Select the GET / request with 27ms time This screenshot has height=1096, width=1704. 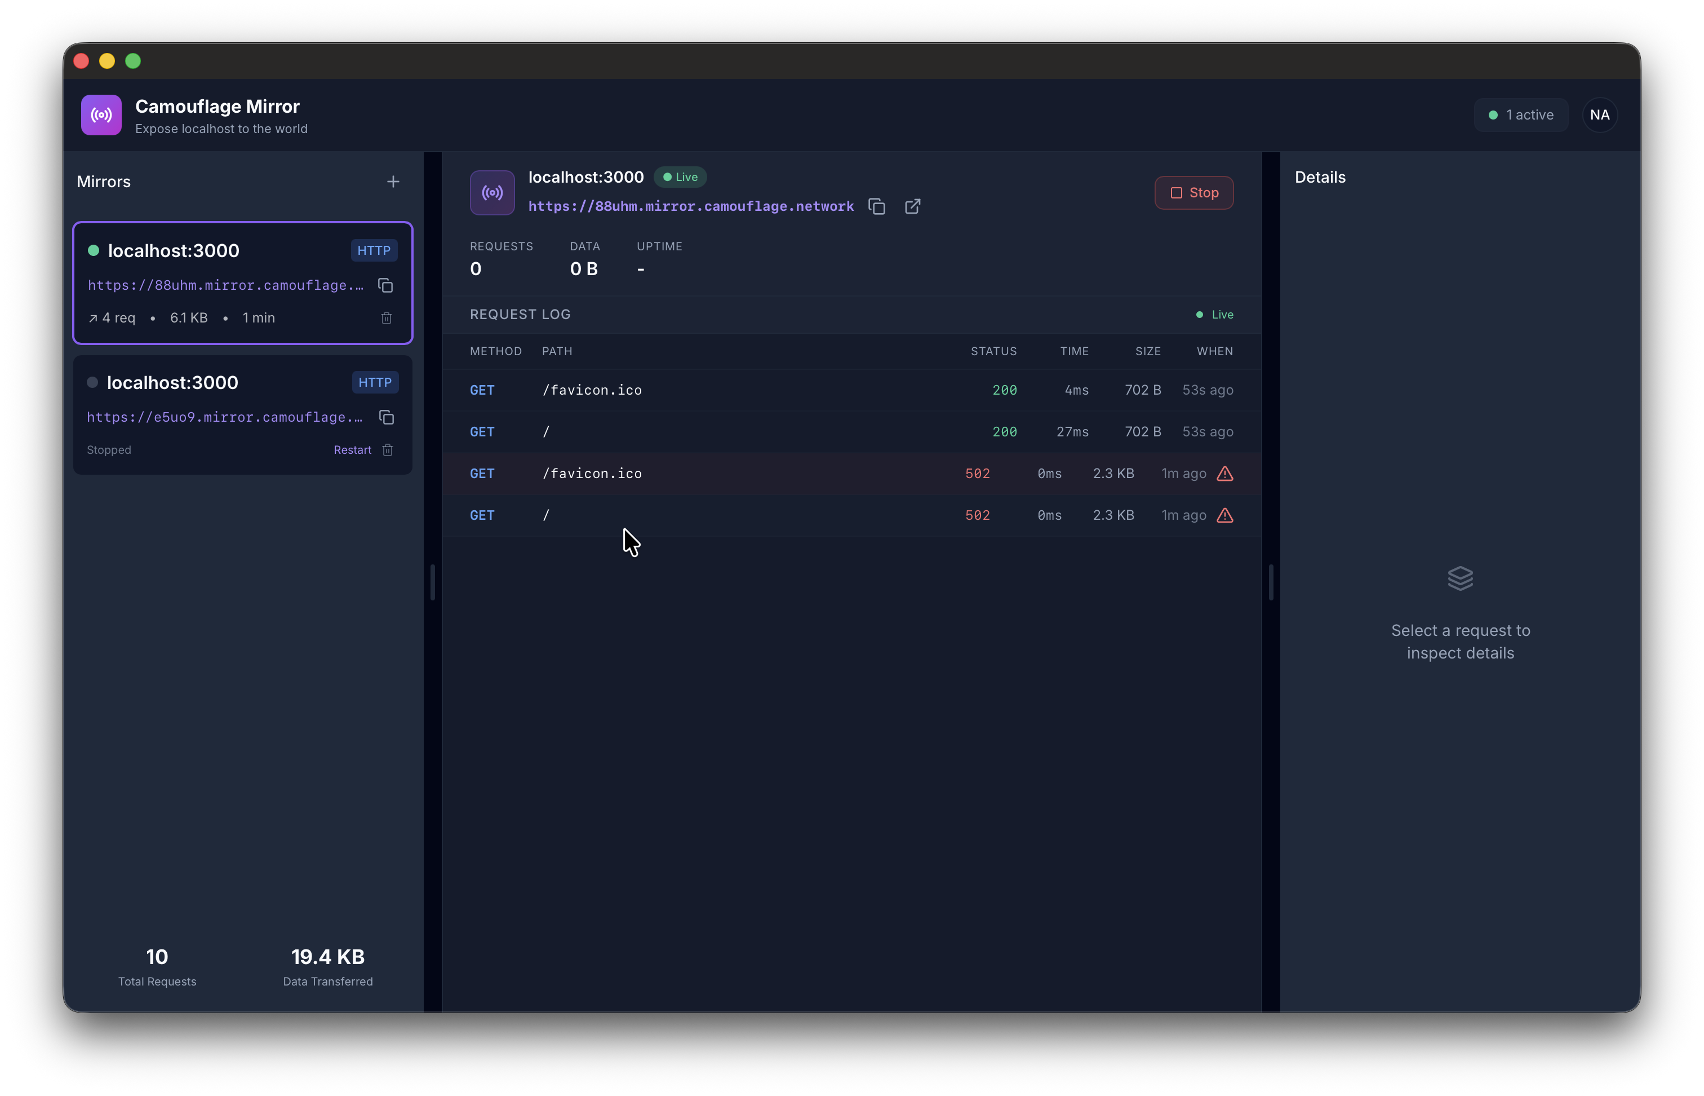click(x=851, y=432)
